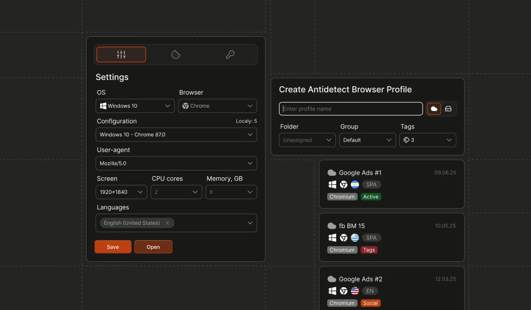Switch to the cookies tab
The width and height of the screenshot is (531, 310).
coord(176,54)
